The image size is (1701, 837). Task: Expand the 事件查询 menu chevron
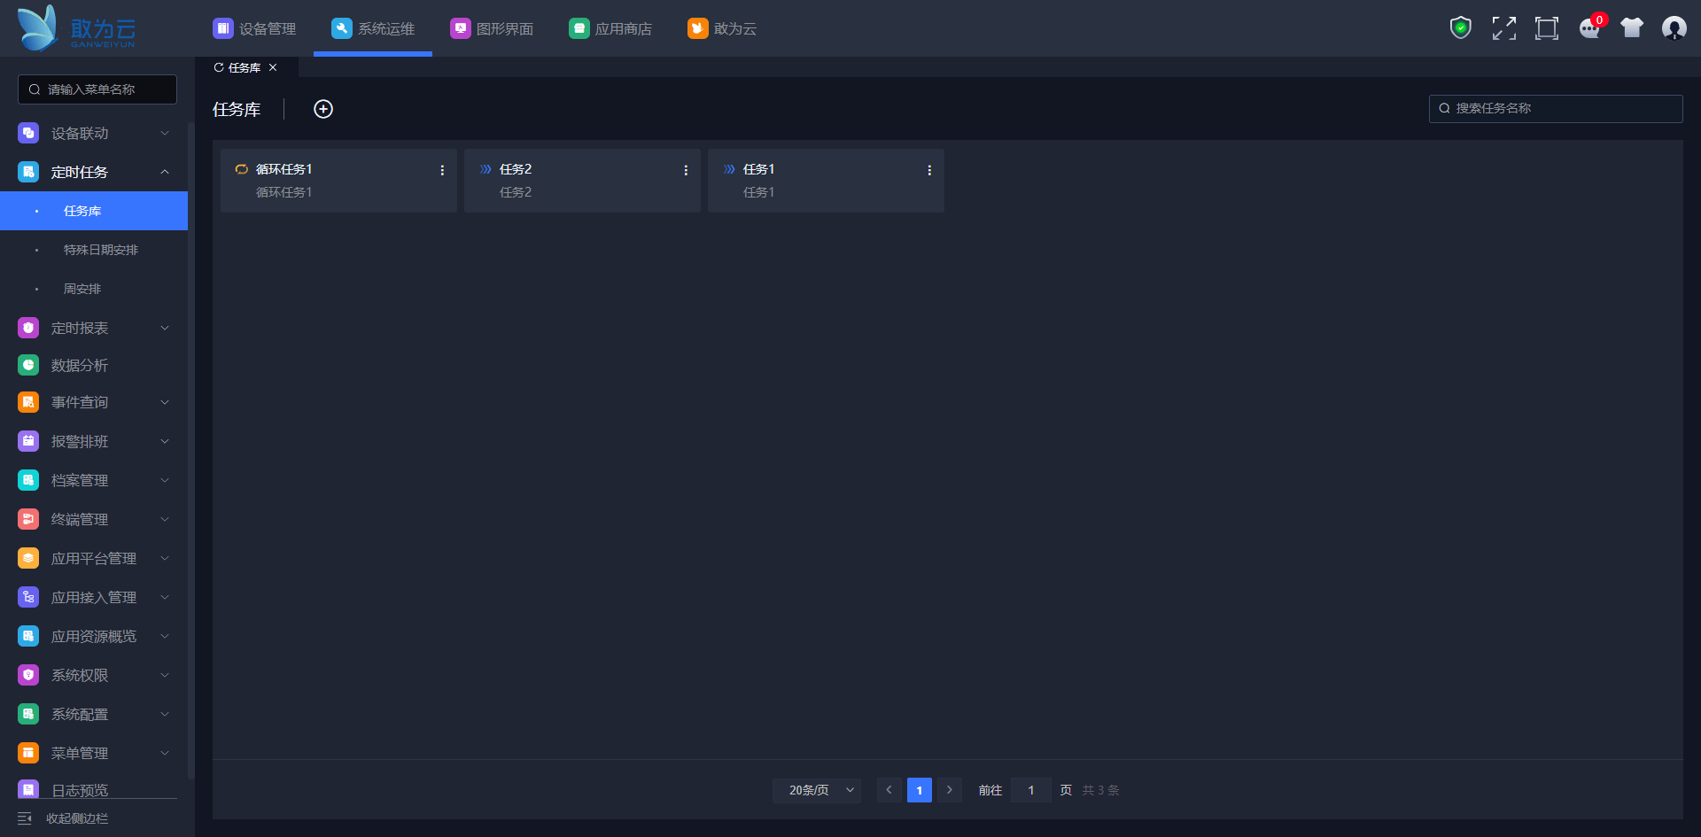pos(165,402)
